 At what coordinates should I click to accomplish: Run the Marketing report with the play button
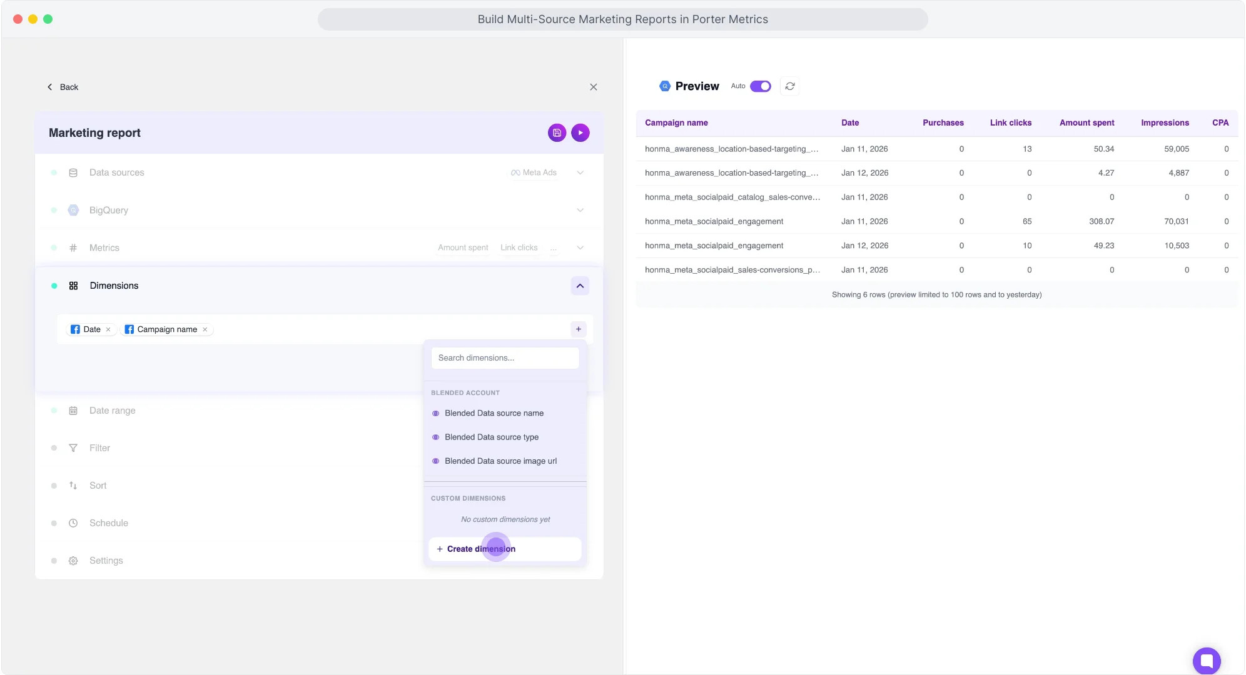click(580, 132)
